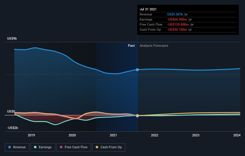Click the US$0 axis label
The width and height of the screenshot is (245, 156).
pyautogui.click(x=11, y=111)
